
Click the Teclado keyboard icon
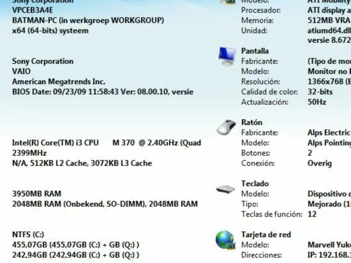[226, 189]
